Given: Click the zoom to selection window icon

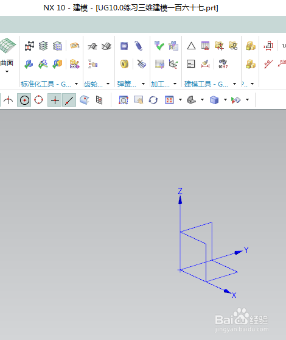Looking at the screenshot, I should (x=124, y=100).
